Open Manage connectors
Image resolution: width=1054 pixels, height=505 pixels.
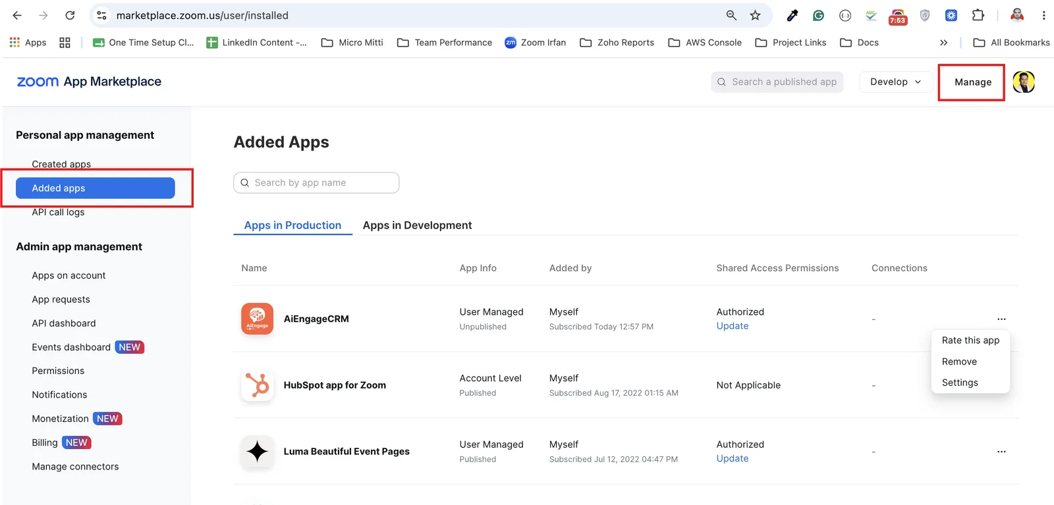pyautogui.click(x=75, y=466)
